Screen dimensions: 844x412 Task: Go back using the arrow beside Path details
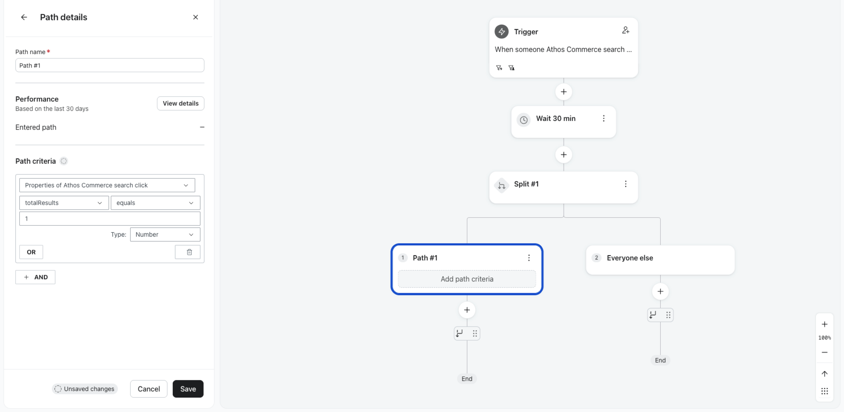click(x=24, y=17)
